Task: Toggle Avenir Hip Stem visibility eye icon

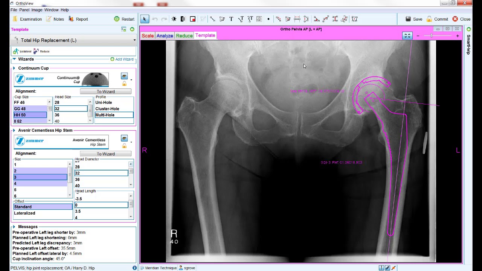Action: coord(124,139)
